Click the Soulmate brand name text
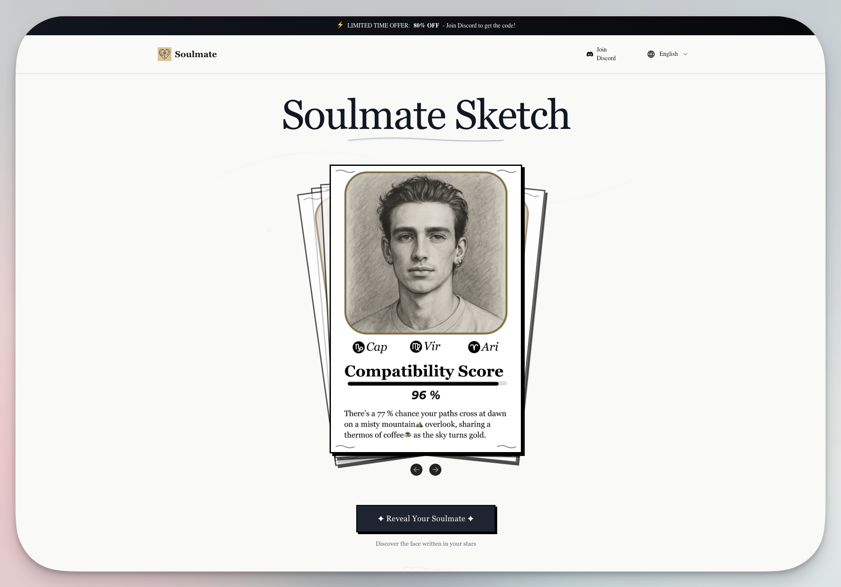The width and height of the screenshot is (841, 587). point(196,54)
